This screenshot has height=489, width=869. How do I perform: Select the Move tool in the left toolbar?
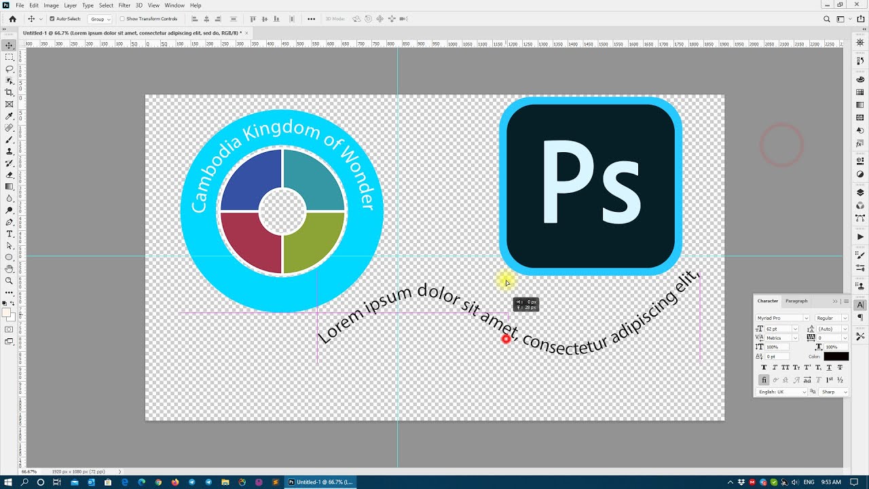9,46
